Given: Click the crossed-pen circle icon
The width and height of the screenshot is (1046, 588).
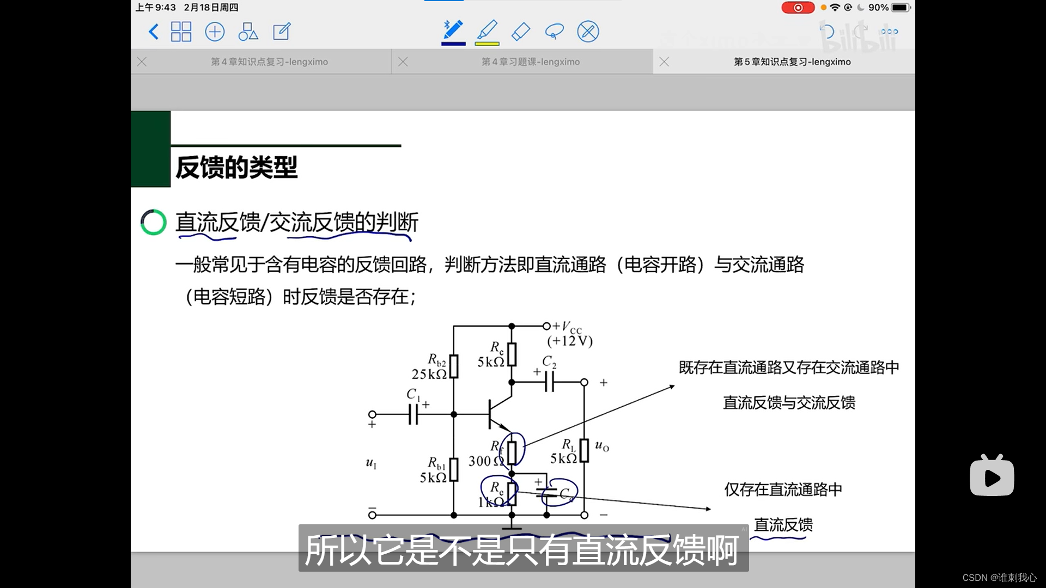Looking at the screenshot, I should click(x=588, y=32).
